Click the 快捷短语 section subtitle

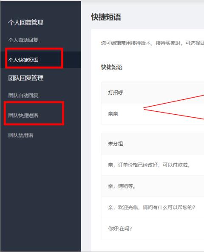pyautogui.click(x=112, y=67)
